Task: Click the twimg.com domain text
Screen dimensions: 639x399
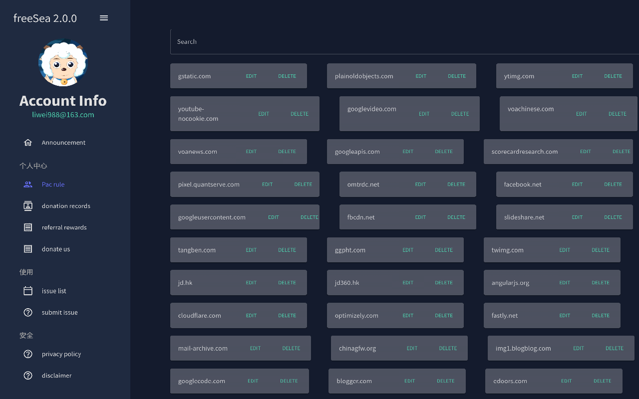Action: pyautogui.click(x=508, y=250)
